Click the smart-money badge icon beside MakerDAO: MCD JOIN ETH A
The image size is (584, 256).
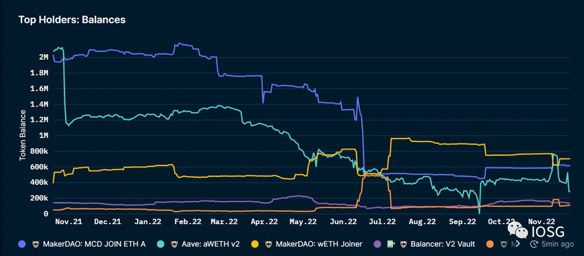tap(36, 244)
